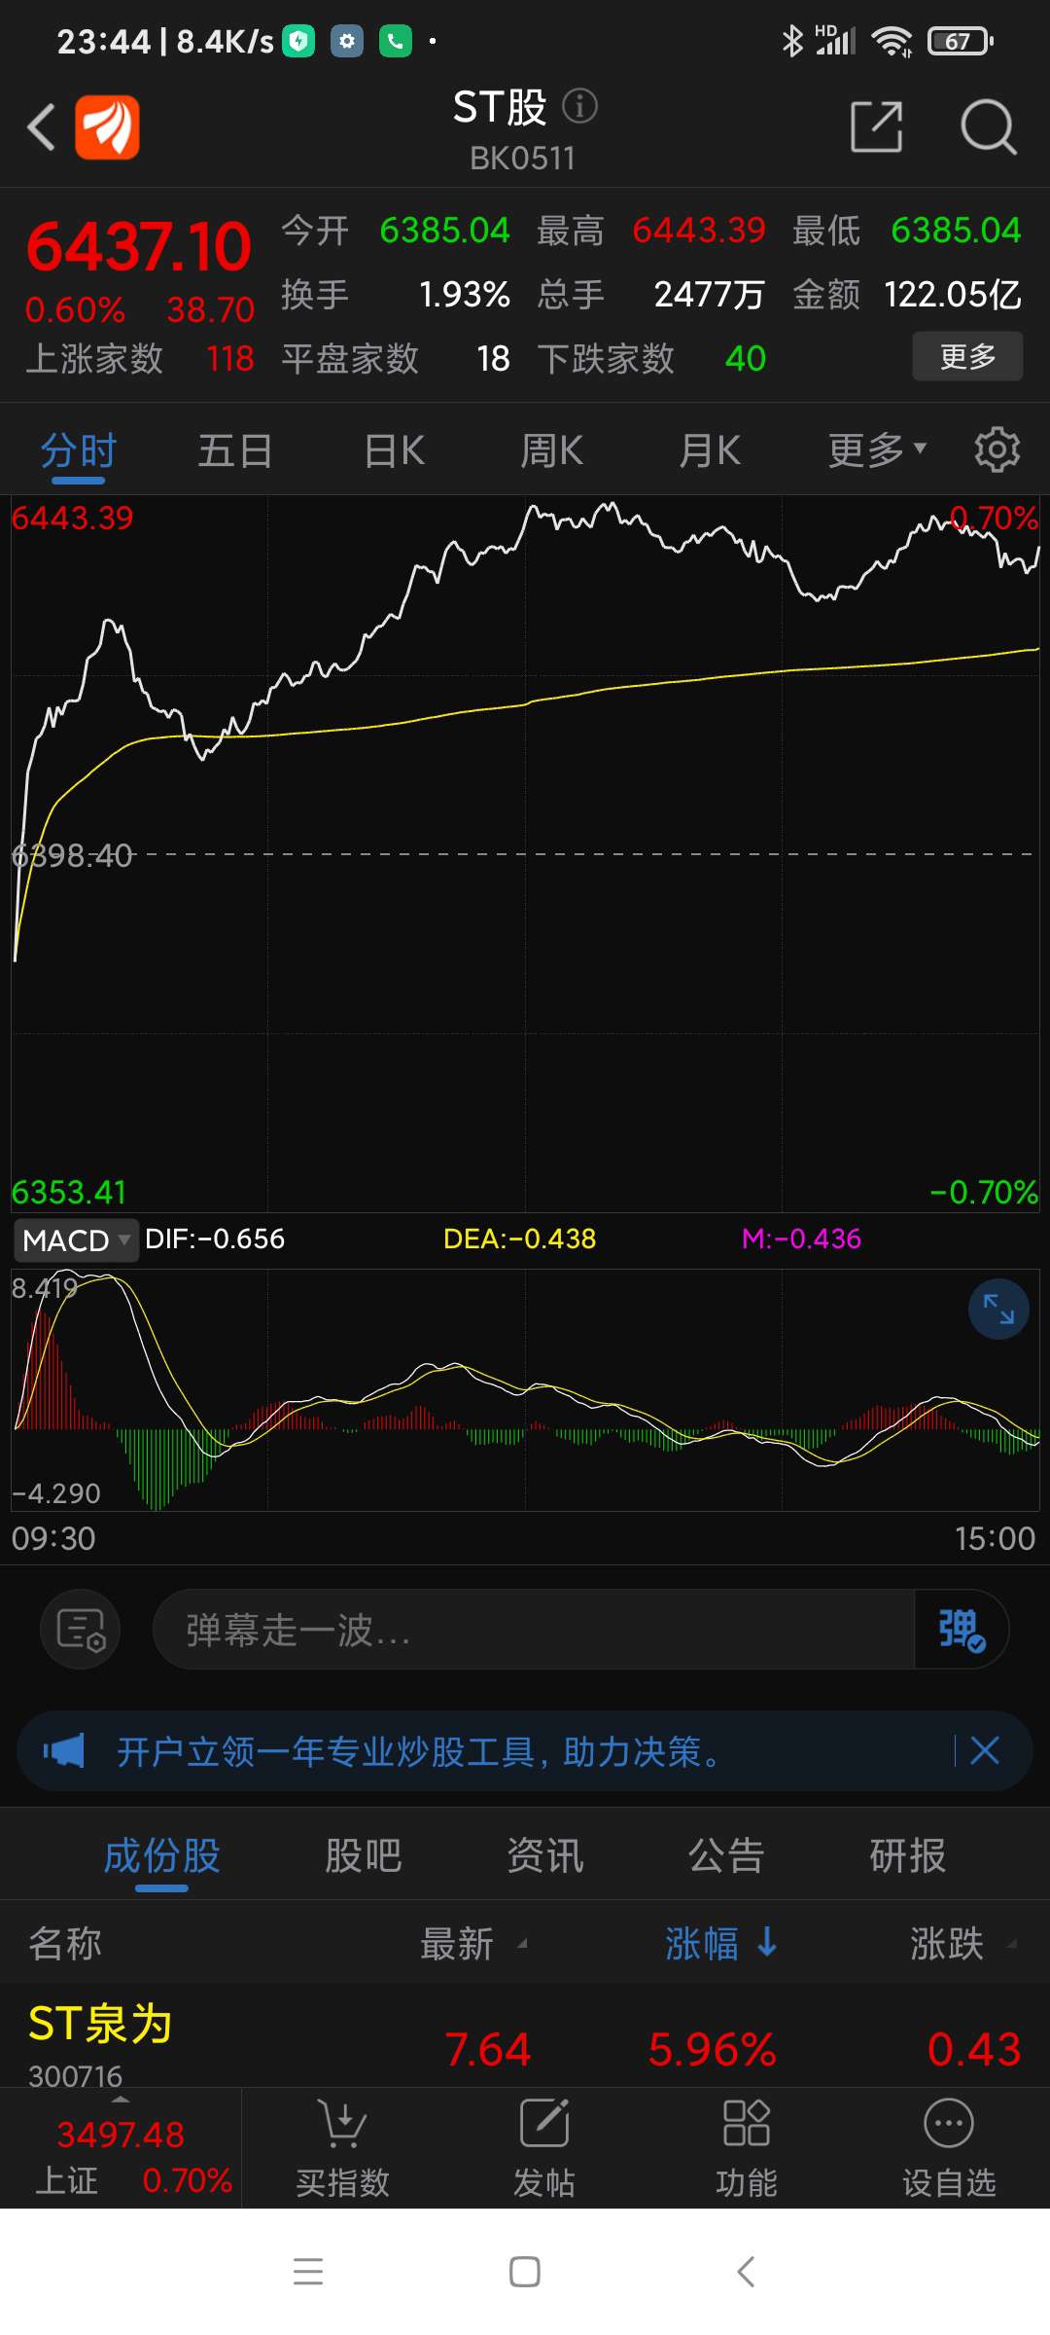1050x2335 pixels.
Task: Tap the 上涨家数 118 value
Action: tap(229, 359)
